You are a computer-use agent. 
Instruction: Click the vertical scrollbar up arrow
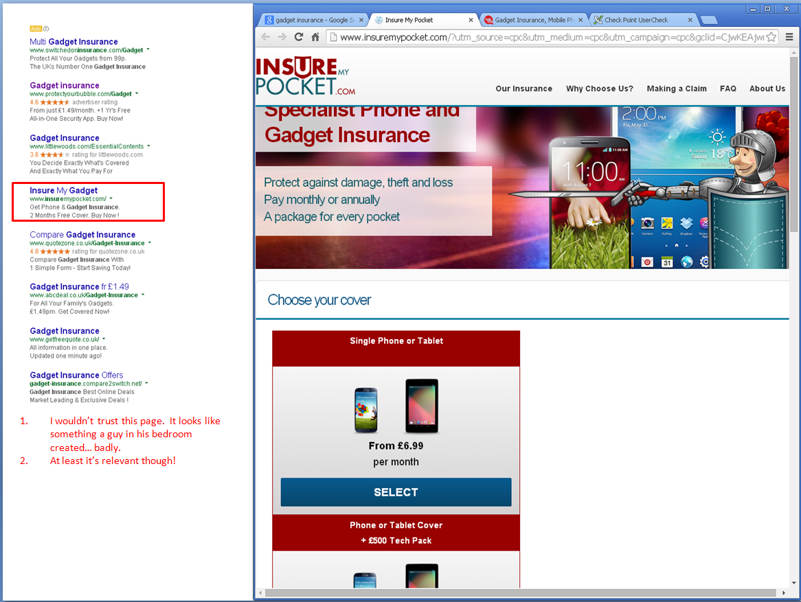793,52
